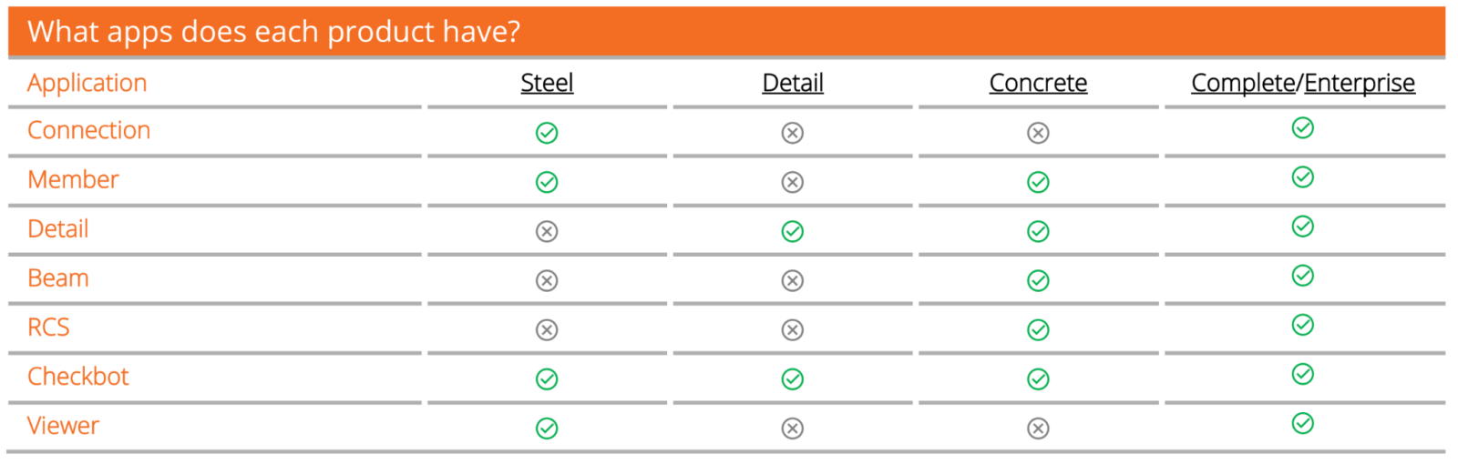Open the Complete/Enterprise header link
This screenshot has width=1458, height=464.
tap(1303, 83)
